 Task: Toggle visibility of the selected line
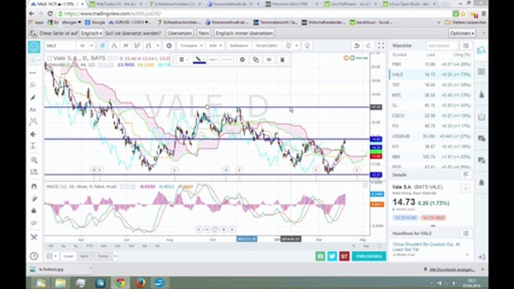click(x=269, y=60)
